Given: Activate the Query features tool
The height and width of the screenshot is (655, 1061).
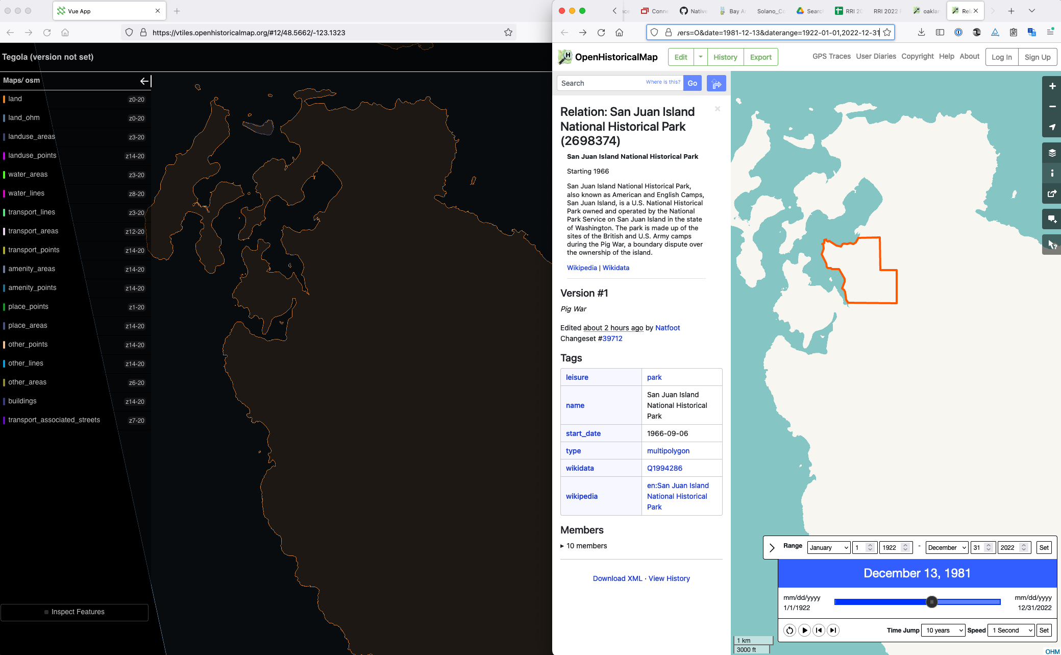Looking at the screenshot, I should pyautogui.click(x=1052, y=245).
